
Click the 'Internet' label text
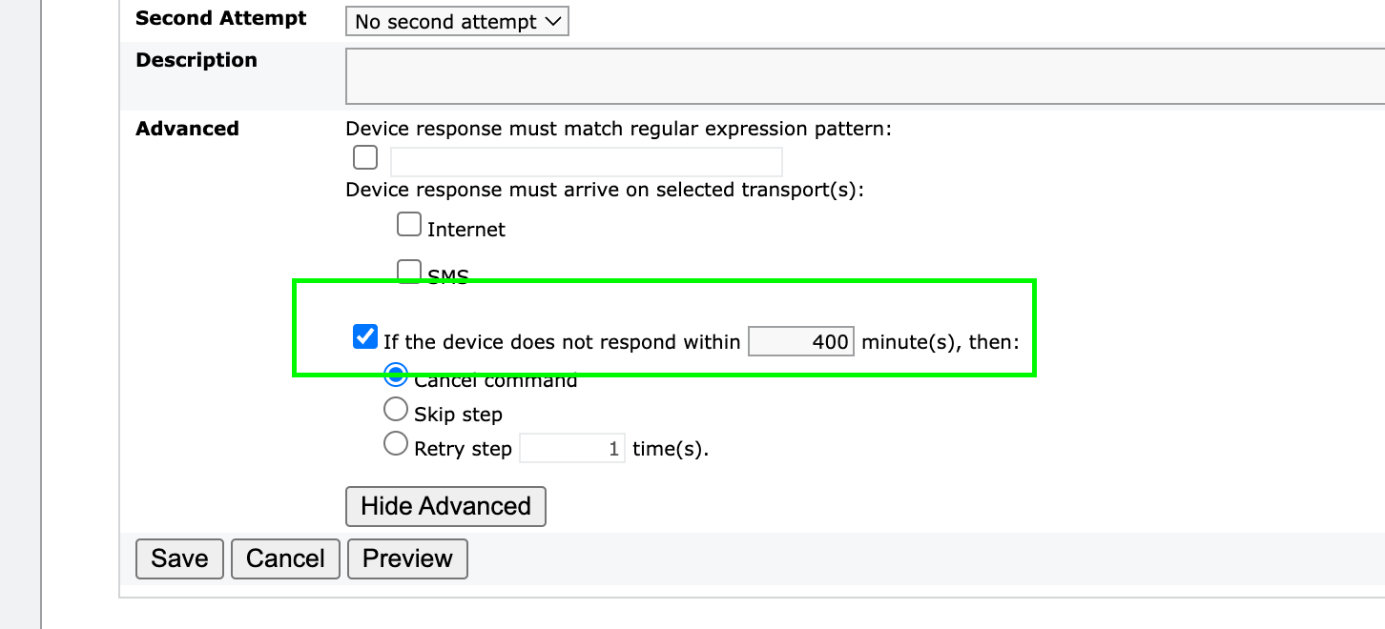pos(466,230)
